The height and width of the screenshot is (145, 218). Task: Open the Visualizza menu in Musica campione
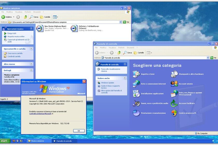(x=19, y=12)
